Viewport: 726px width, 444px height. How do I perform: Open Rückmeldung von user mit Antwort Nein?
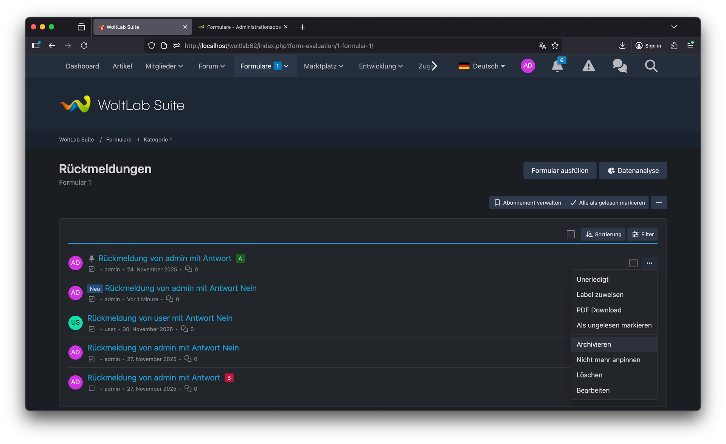coord(160,318)
